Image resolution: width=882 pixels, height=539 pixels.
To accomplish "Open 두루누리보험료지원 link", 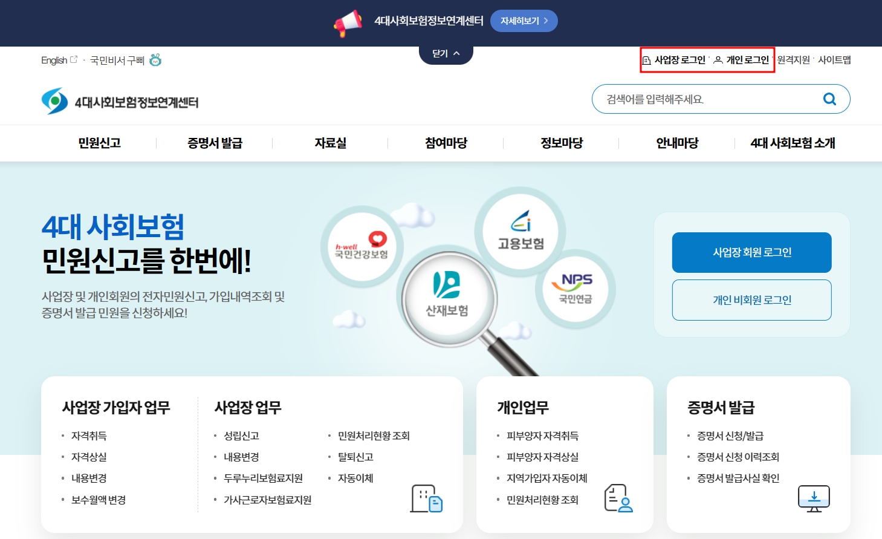I will [x=263, y=478].
